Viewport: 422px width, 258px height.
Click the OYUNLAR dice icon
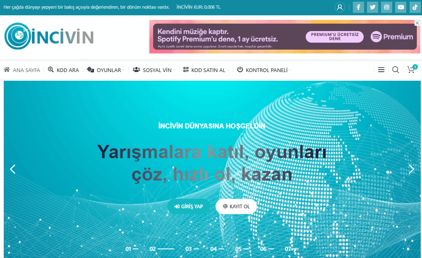click(x=91, y=70)
